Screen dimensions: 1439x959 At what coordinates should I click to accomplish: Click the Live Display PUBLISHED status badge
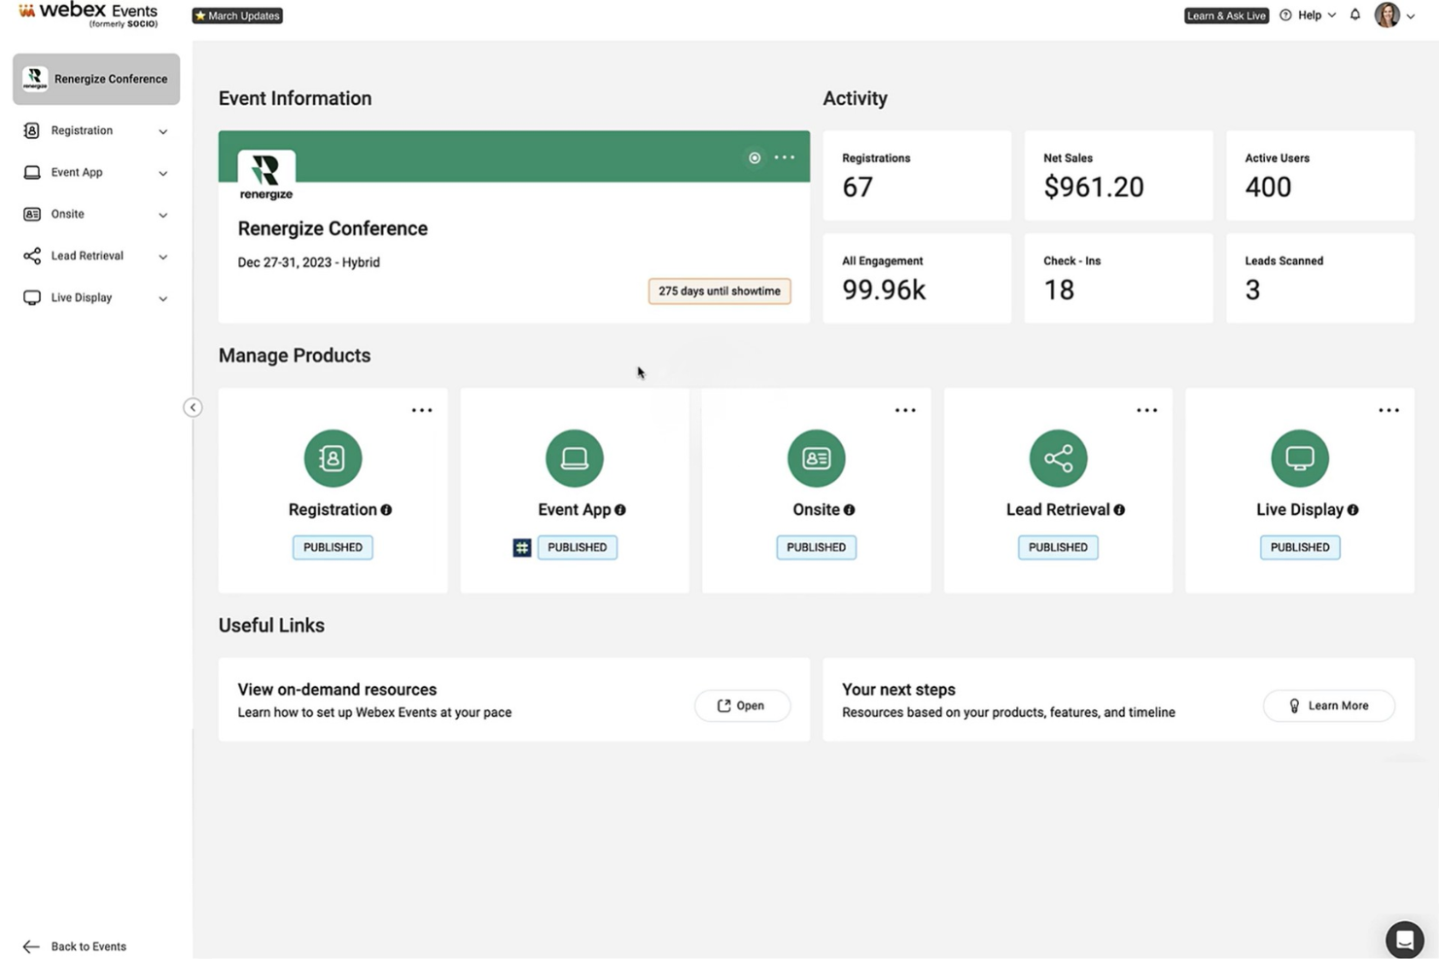pyautogui.click(x=1300, y=547)
